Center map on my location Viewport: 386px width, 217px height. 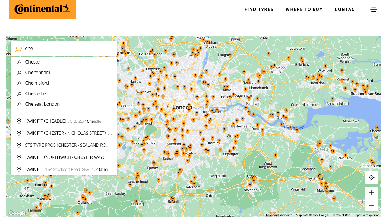(372, 178)
